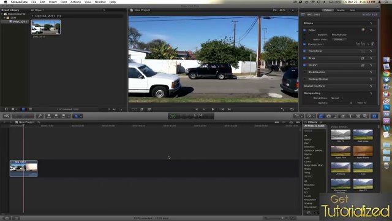Select the arrow Select tool
This screenshot has width=392, height=221.
[x=76, y=116]
